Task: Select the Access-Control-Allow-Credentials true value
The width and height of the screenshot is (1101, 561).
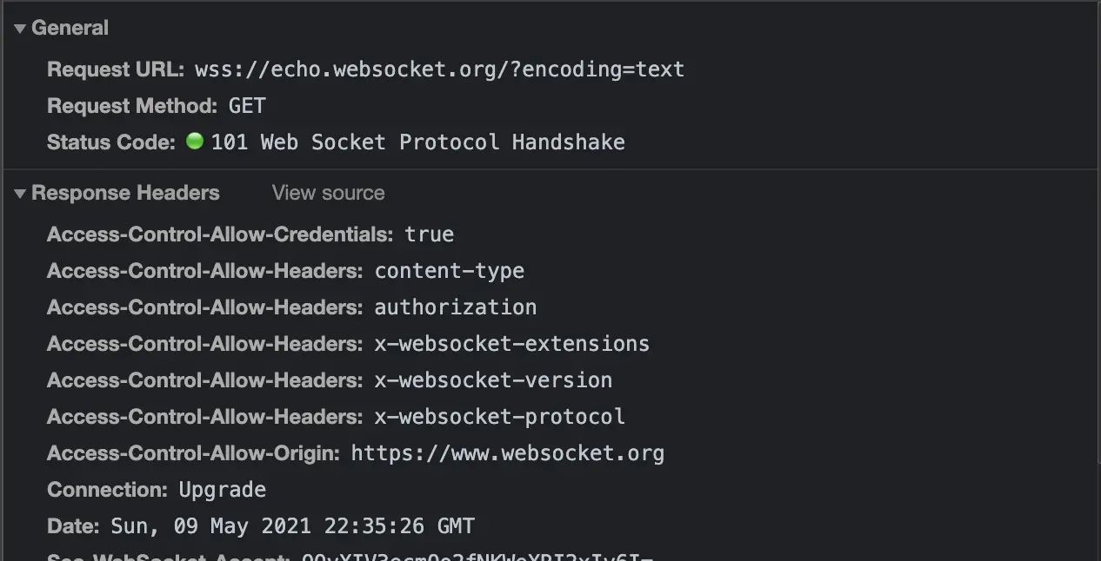Action: tap(429, 234)
